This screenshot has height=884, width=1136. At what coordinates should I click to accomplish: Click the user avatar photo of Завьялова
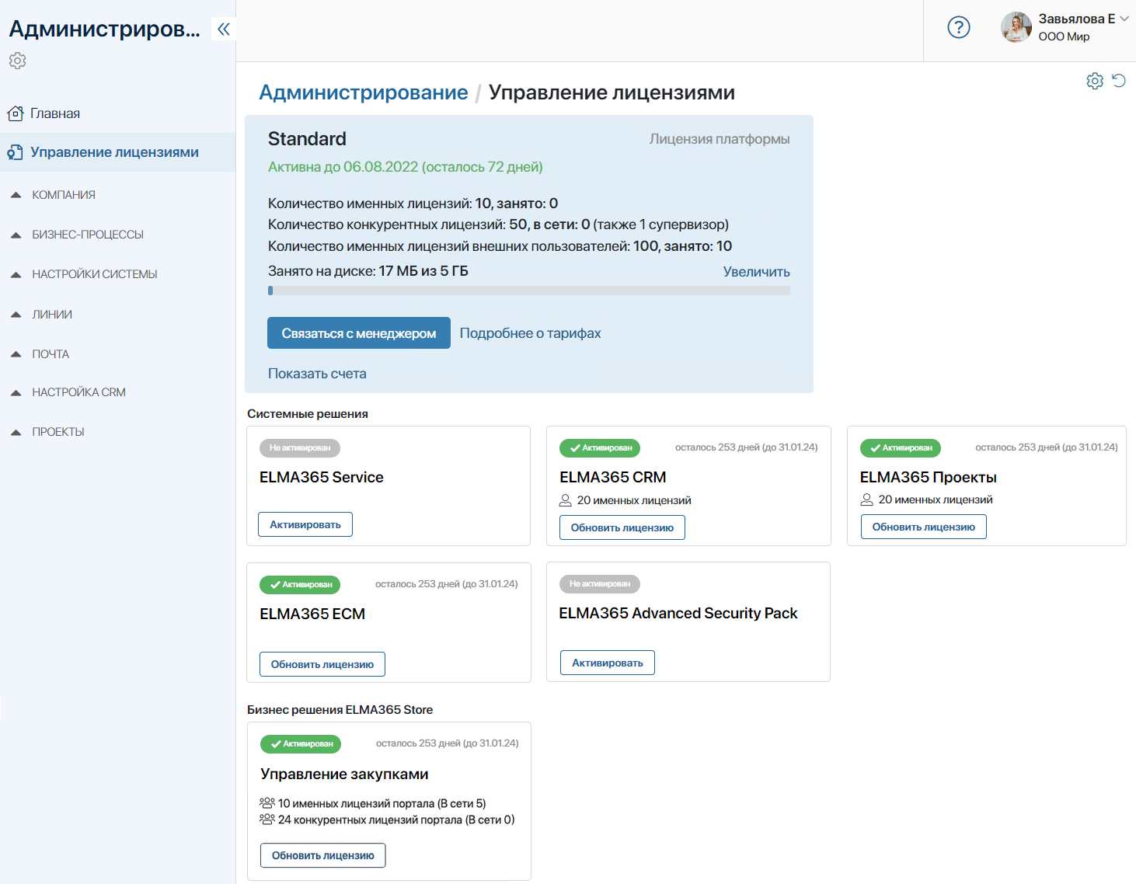pyautogui.click(x=1016, y=27)
